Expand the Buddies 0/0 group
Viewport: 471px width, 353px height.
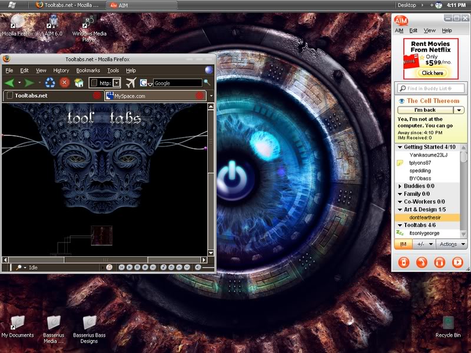(x=400, y=186)
